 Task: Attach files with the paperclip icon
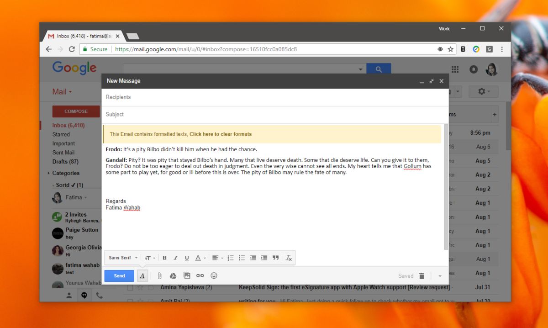point(159,276)
